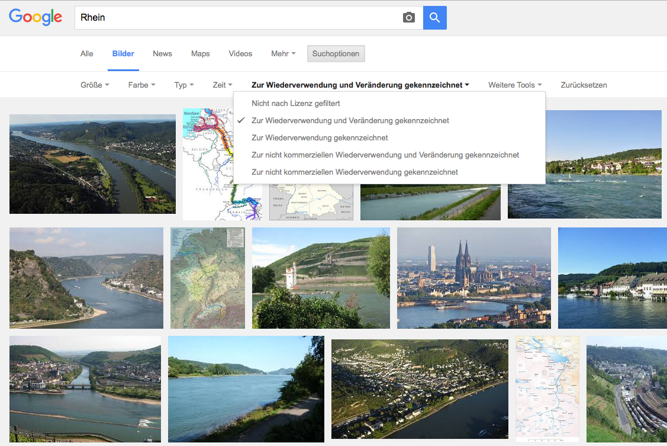Screen dimensions: 667x446
Task: Open the river rapids with hillside village photo
Action: tap(604, 164)
